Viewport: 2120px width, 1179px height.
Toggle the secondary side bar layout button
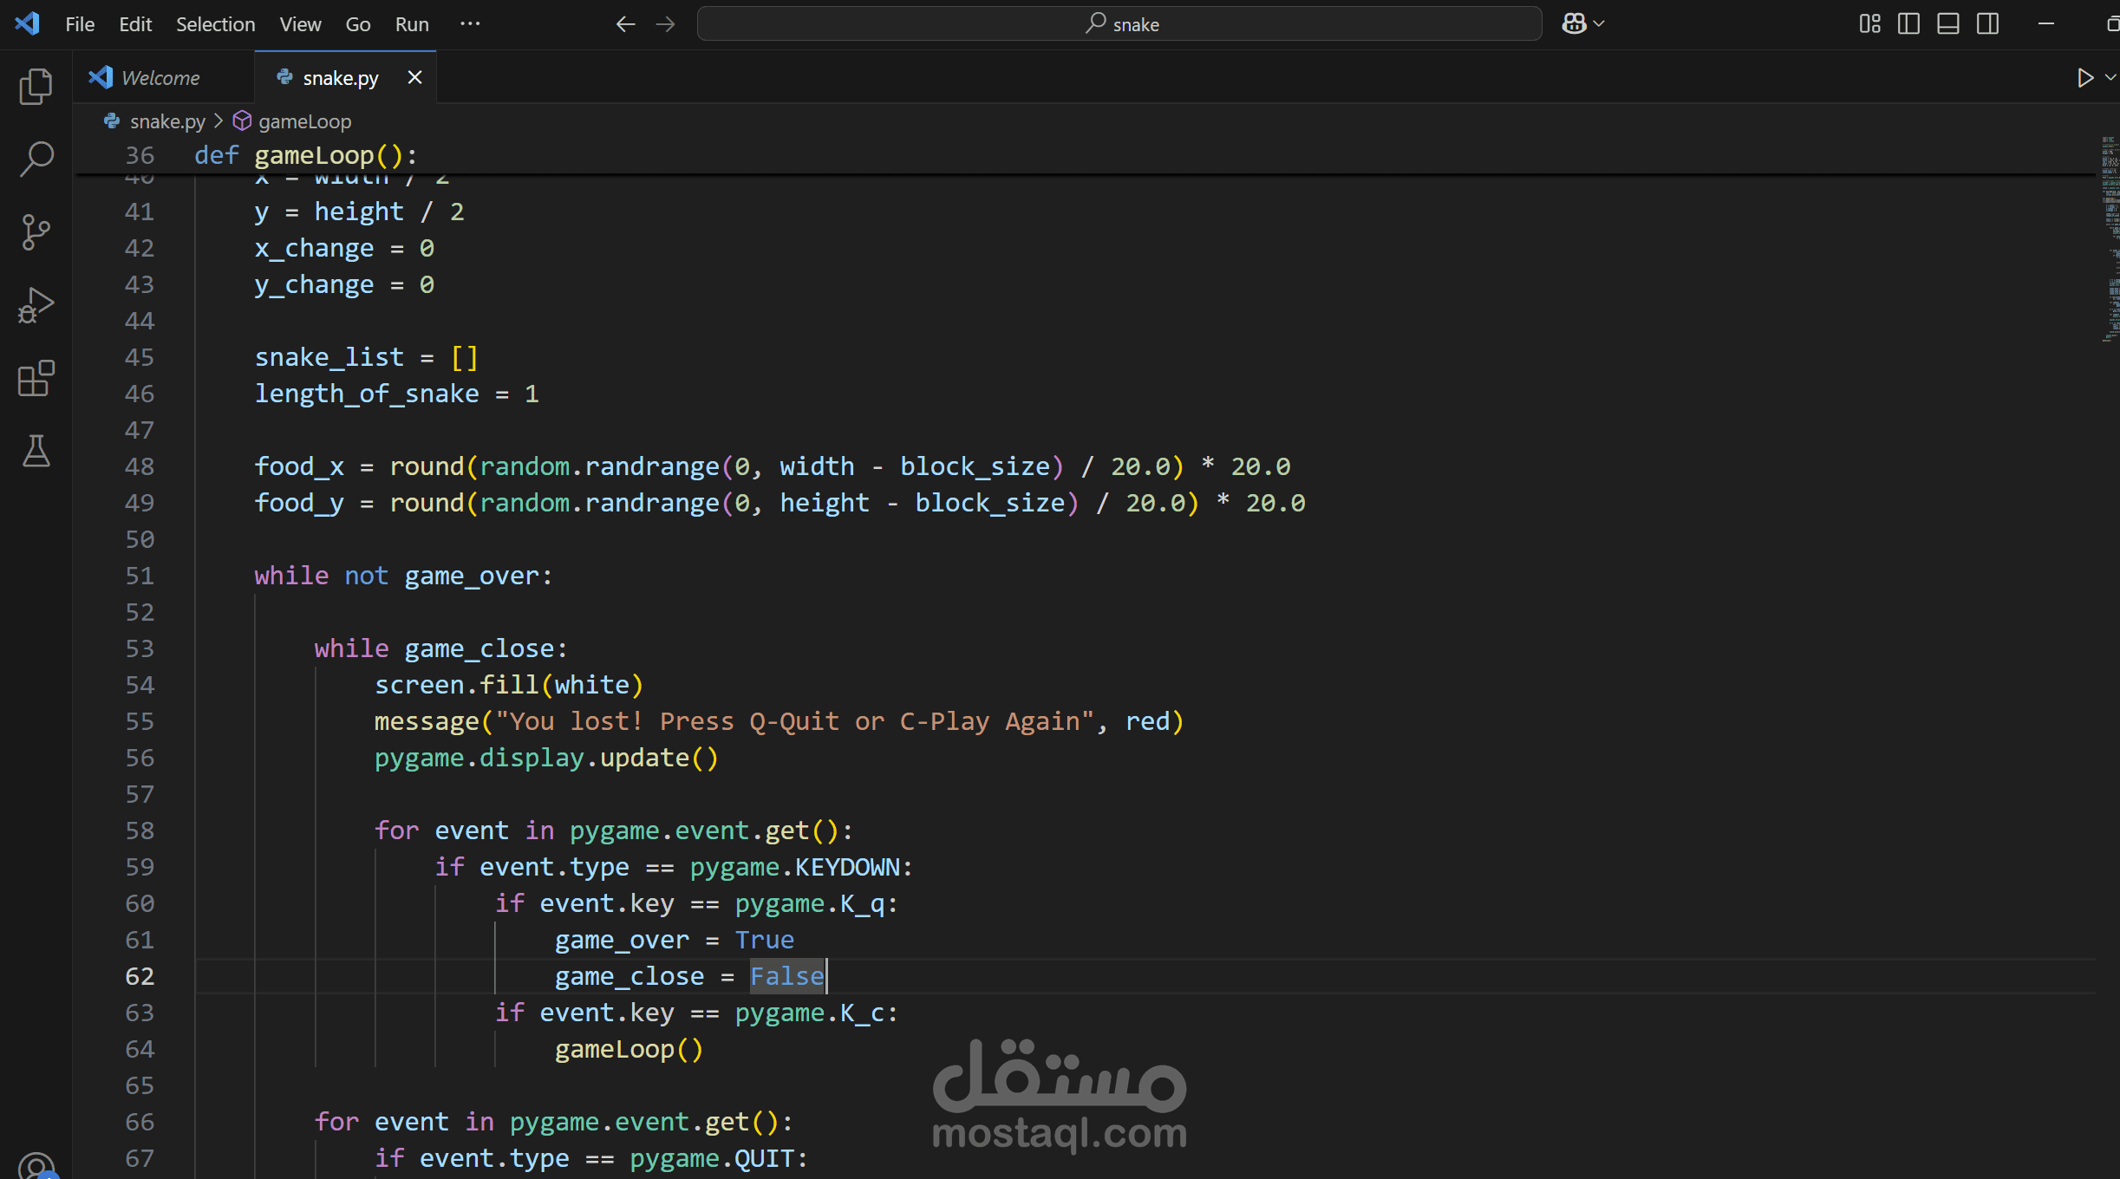(1988, 24)
